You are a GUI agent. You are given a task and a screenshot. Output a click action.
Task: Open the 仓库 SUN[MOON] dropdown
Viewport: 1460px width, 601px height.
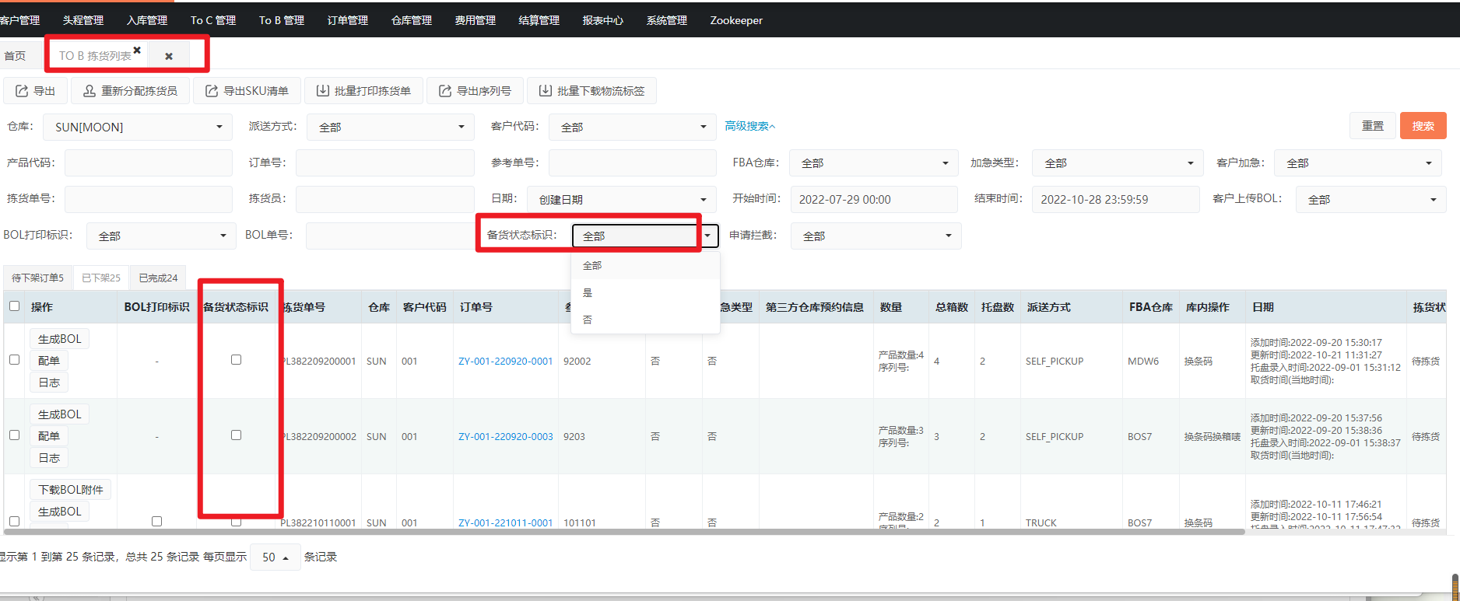pos(138,127)
